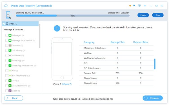This screenshot has width=169, height=105.
Task: Select the QQ category row
Action: (x=116, y=63)
